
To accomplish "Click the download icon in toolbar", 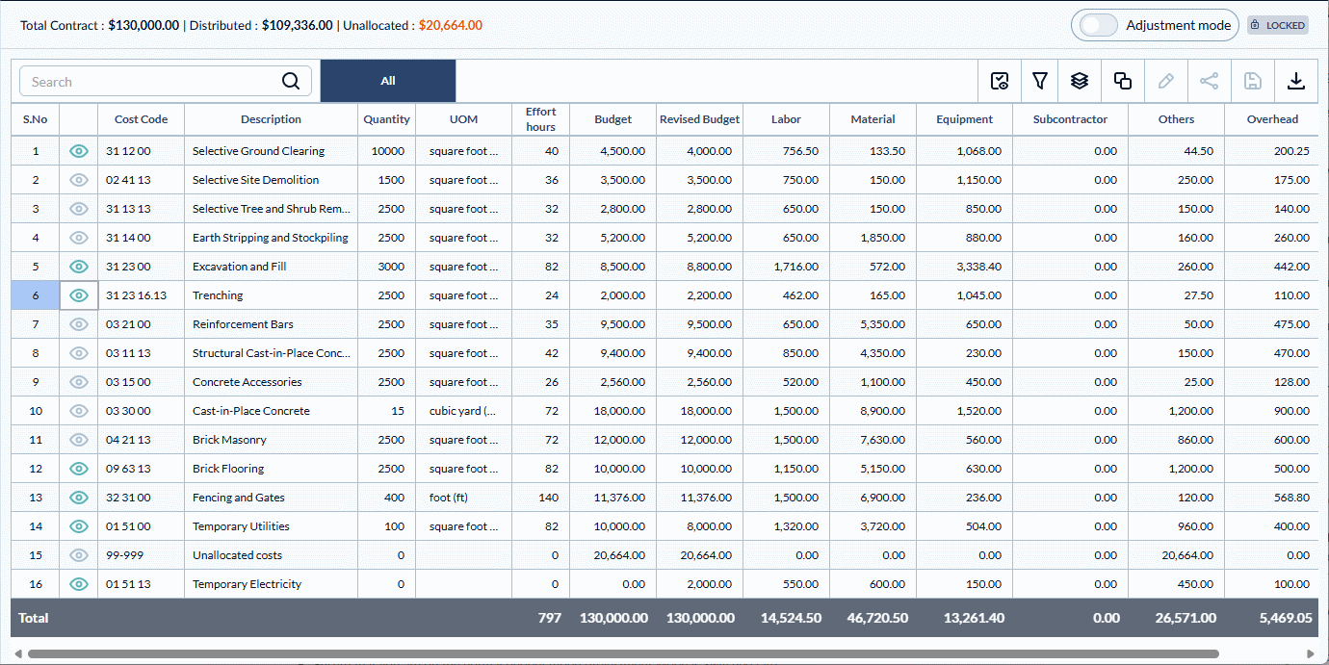I will (x=1296, y=82).
